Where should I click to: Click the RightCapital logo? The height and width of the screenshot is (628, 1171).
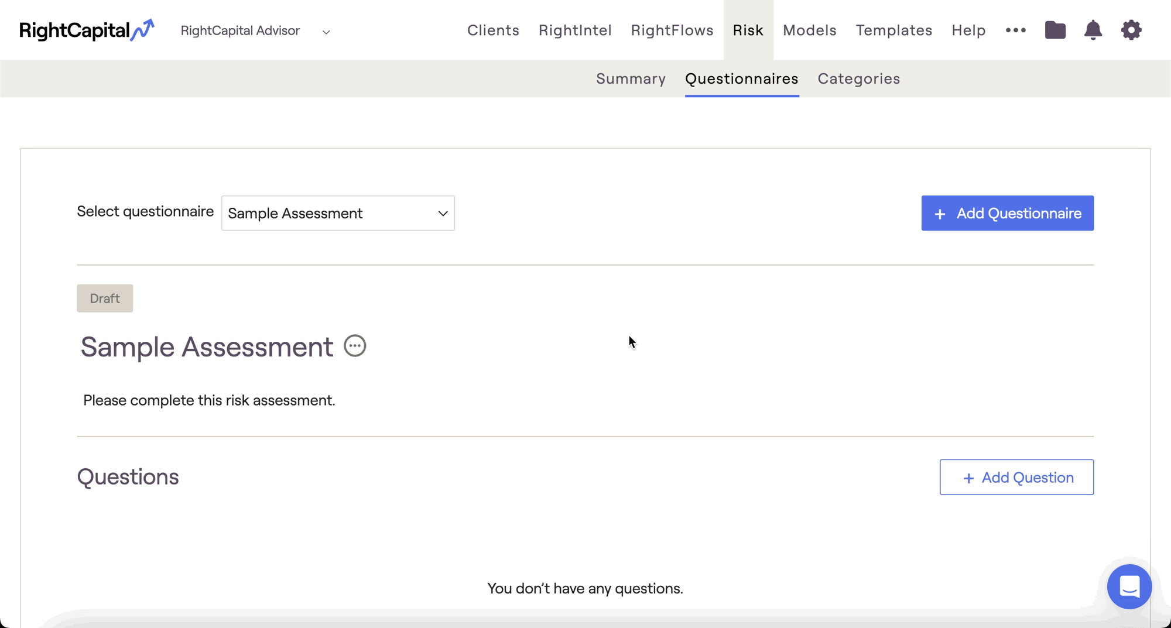pyautogui.click(x=87, y=30)
